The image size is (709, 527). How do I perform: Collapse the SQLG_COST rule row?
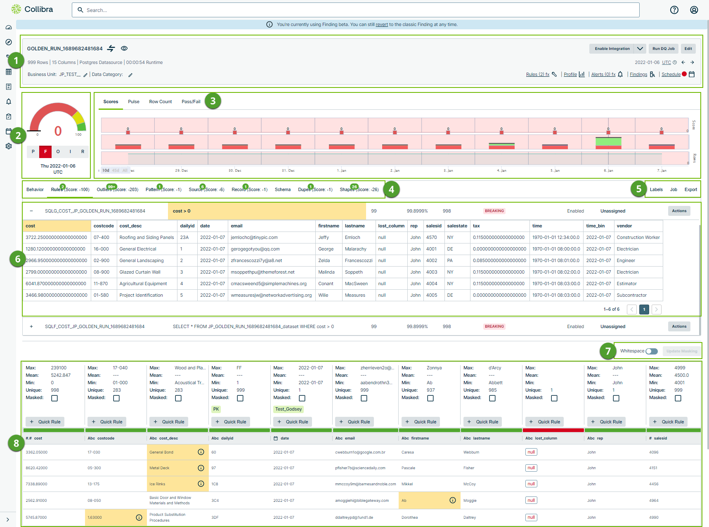coord(31,211)
